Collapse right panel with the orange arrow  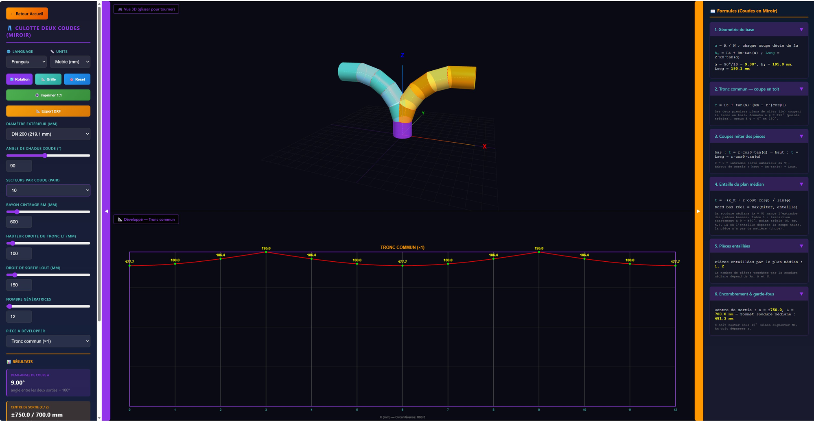tap(698, 211)
